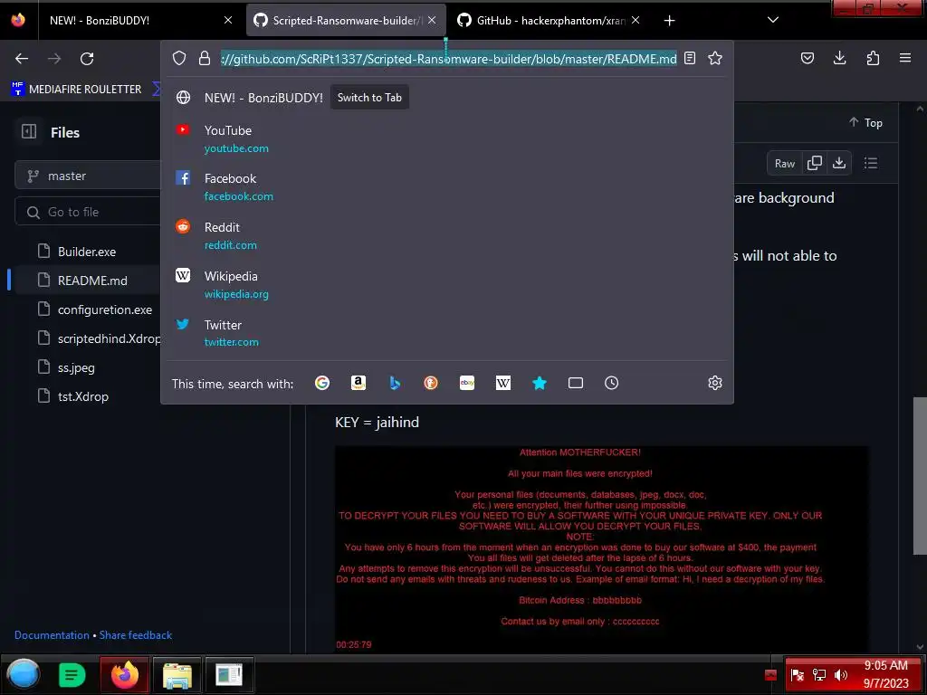This screenshot has height=695, width=927.
Task: Close the BonziBUDDY tab
Action: [228, 20]
